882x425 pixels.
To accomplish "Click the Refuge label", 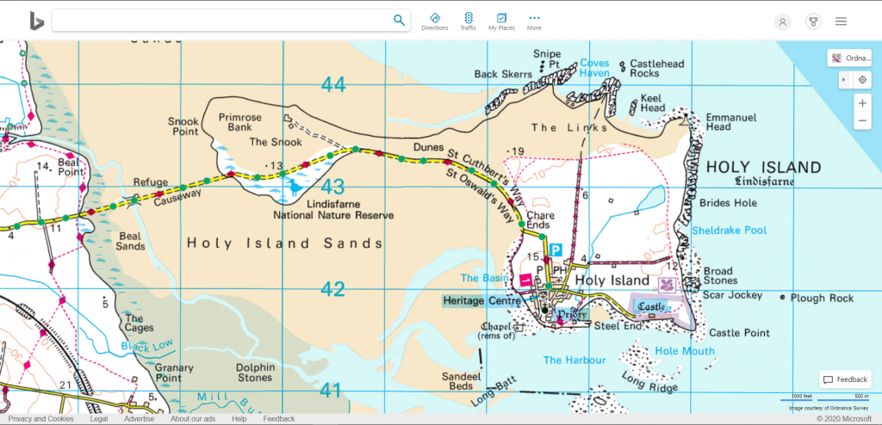I will pyautogui.click(x=151, y=182).
